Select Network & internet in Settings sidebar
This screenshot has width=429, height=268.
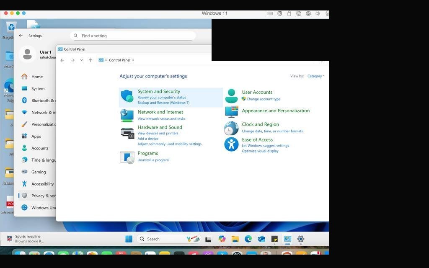pyautogui.click(x=37, y=112)
